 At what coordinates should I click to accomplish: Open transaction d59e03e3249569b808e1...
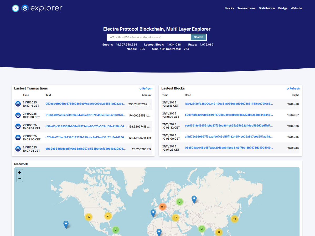[86, 126]
